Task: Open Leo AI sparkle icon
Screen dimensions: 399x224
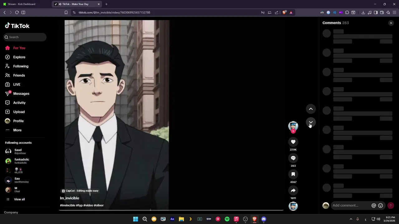Action: (388, 12)
